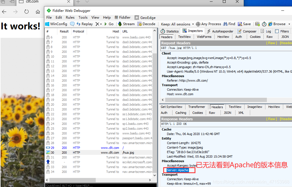Click the image icon of session 30
The image size is (292, 187).
coord(48,152)
